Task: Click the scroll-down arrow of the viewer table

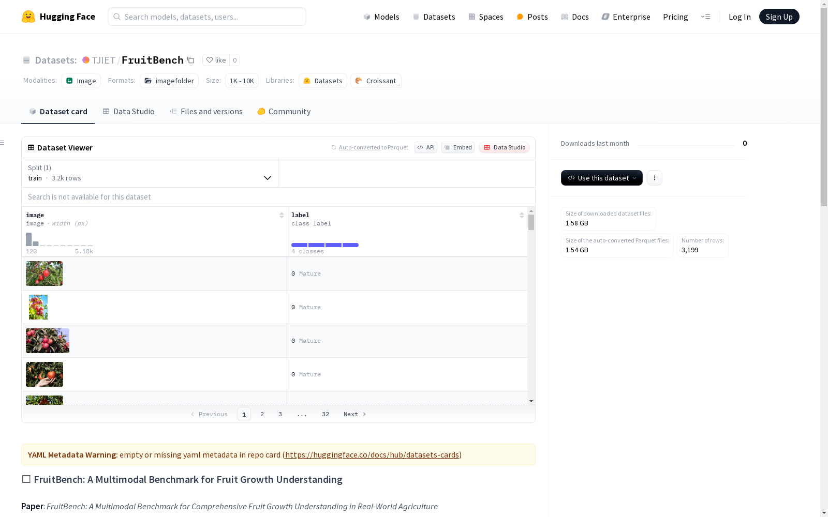Action: pos(531,401)
